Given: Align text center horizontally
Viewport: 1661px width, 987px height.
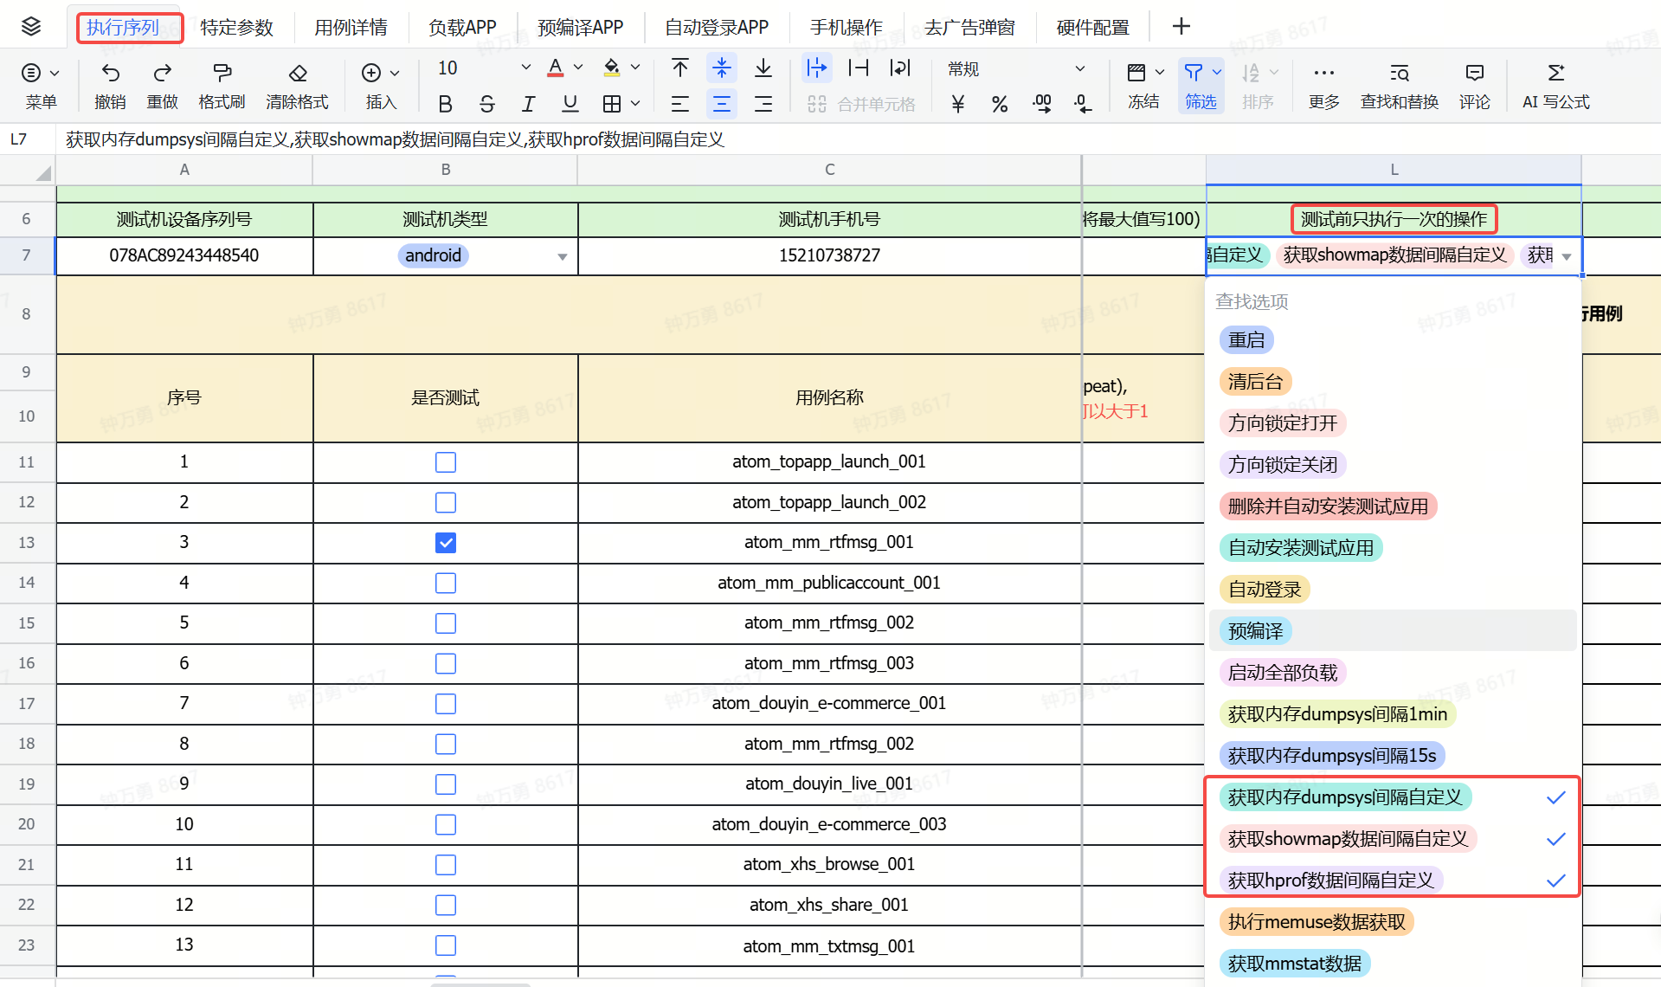Looking at the screenshot, I should [x=721, y=104].
